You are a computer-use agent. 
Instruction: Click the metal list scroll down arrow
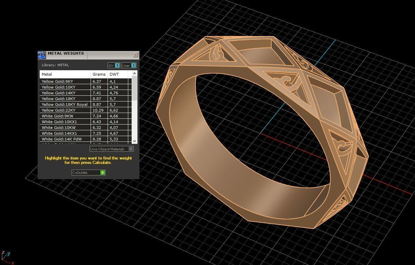[134, 141]
